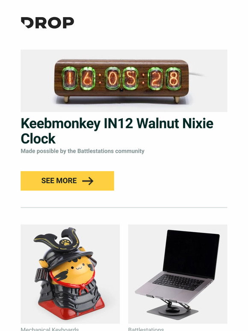Viewport: 248px width, 331px height.
Task: Click the walnut Nixie clock hero image
Action: [x=124, y=81]
